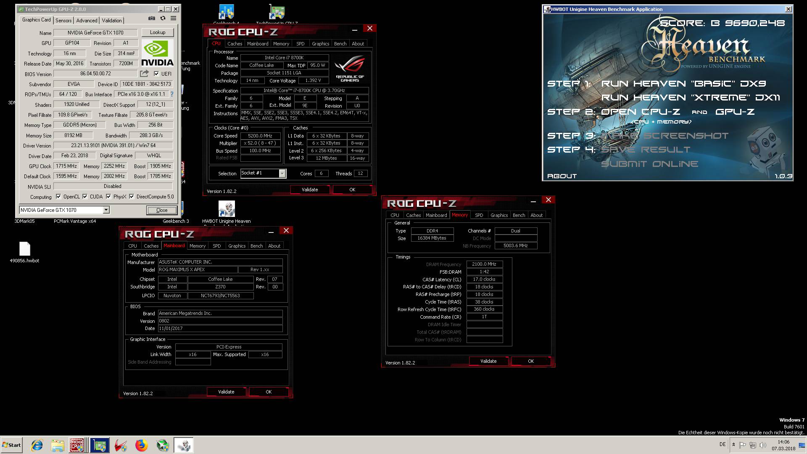Screen dimensions: 807x454
Task: Click the BIOS export share icon
Action: tap(144, 74)
